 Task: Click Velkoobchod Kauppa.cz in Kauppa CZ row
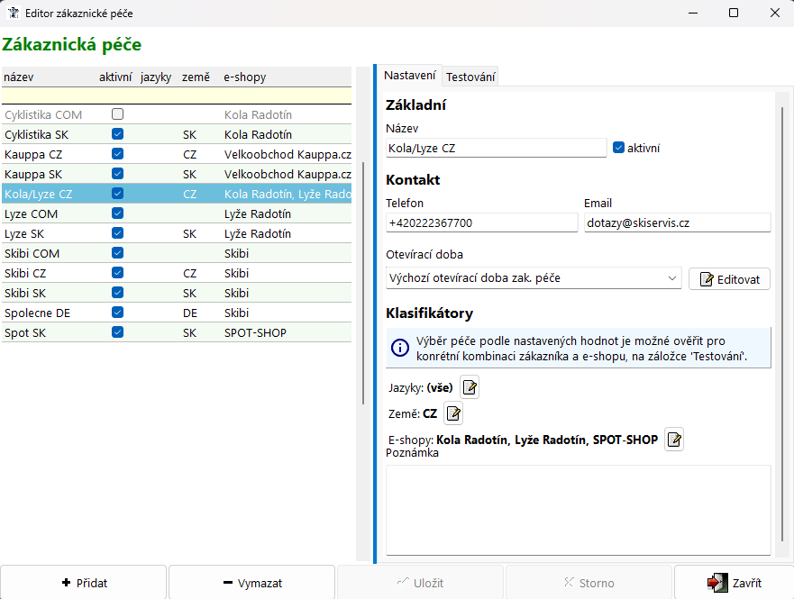tap(287, 154)
